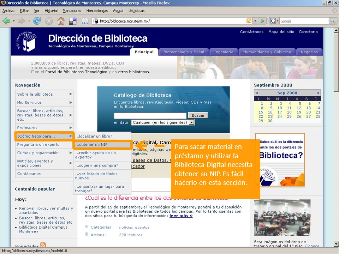The image size is (339, 254).
Task: Open the Archivo menu
Action: click(8, 11)
